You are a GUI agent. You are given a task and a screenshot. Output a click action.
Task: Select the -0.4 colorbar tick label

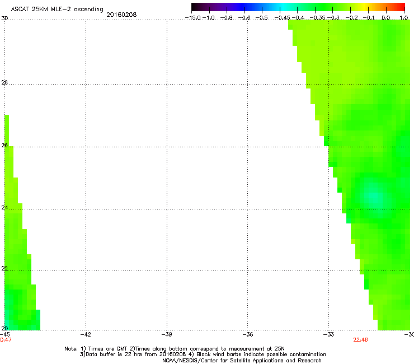point(298,18)
